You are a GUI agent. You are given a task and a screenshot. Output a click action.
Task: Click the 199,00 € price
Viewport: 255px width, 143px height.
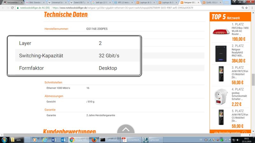click(x=238, y=39)
